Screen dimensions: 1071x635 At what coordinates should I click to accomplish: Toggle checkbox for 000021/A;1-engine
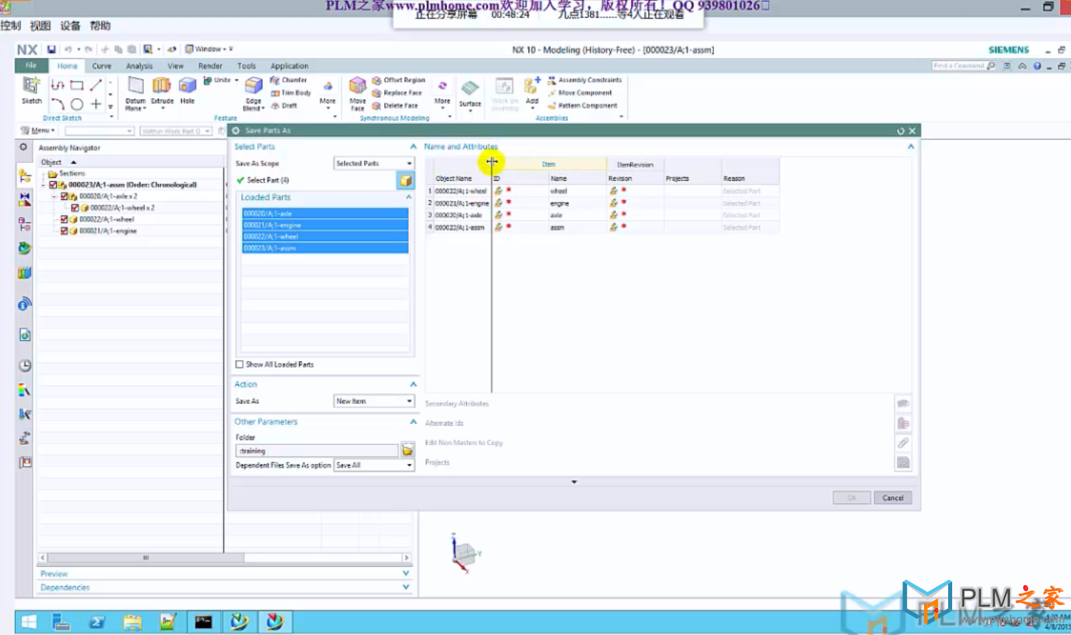64,231
